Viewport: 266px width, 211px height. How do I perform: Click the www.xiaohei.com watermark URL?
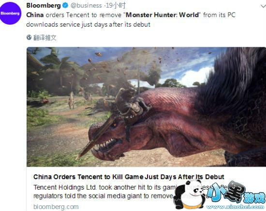click(236, 207)
